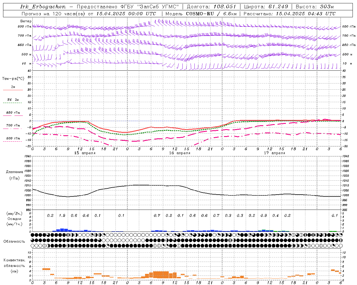Click the 'Конвективн.' convective cloud label
The height and width of the screenshot is (285, 357).
(x=15, y=260)
